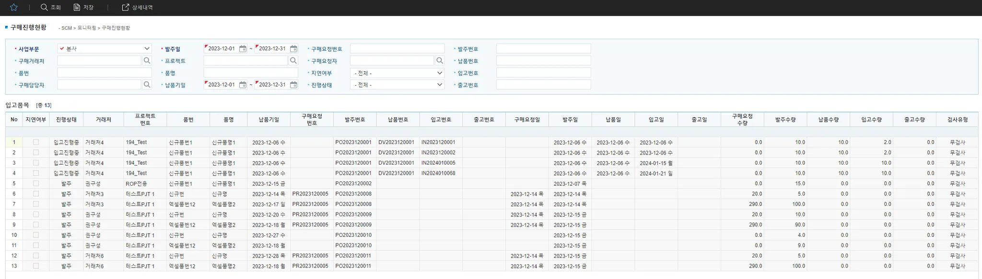The width and height of the screenshot is (982, 279).
Task: Toggle 지연여부 checkbox in row 2
Action: [x=36, y=153]
